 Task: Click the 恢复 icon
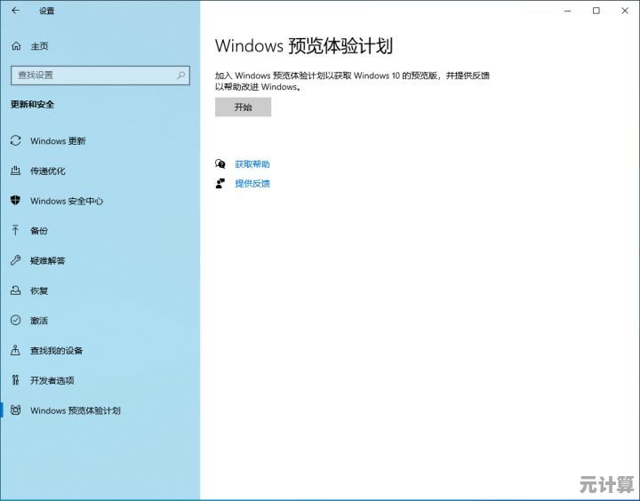coord(15,290)
